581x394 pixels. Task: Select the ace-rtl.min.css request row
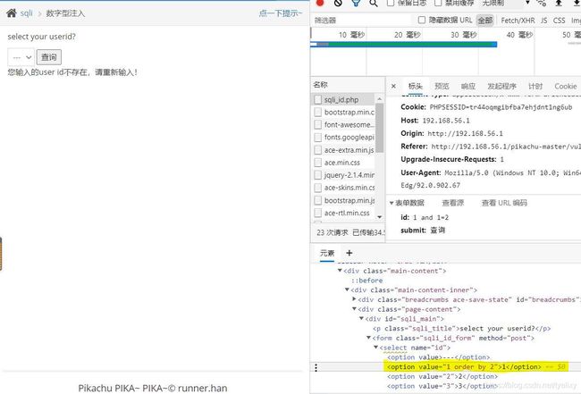[344, 213]
